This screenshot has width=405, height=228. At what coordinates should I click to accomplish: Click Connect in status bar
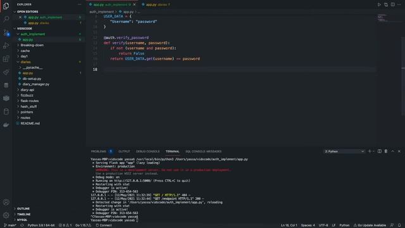[104, 225]
